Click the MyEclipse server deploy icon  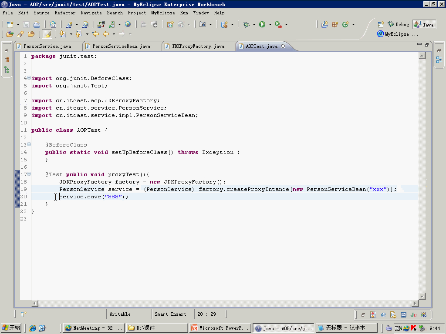pyautogui.click(x=101, y=24)
